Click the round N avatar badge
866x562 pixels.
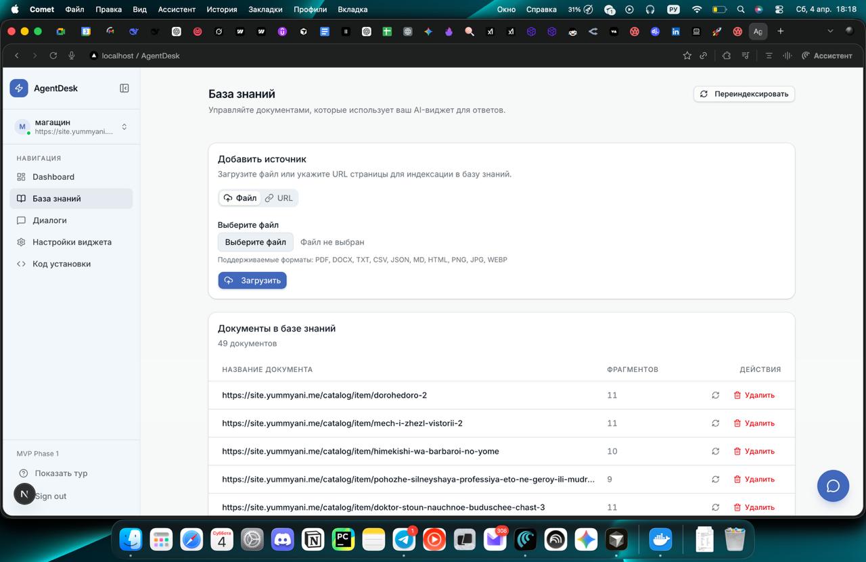24,494
